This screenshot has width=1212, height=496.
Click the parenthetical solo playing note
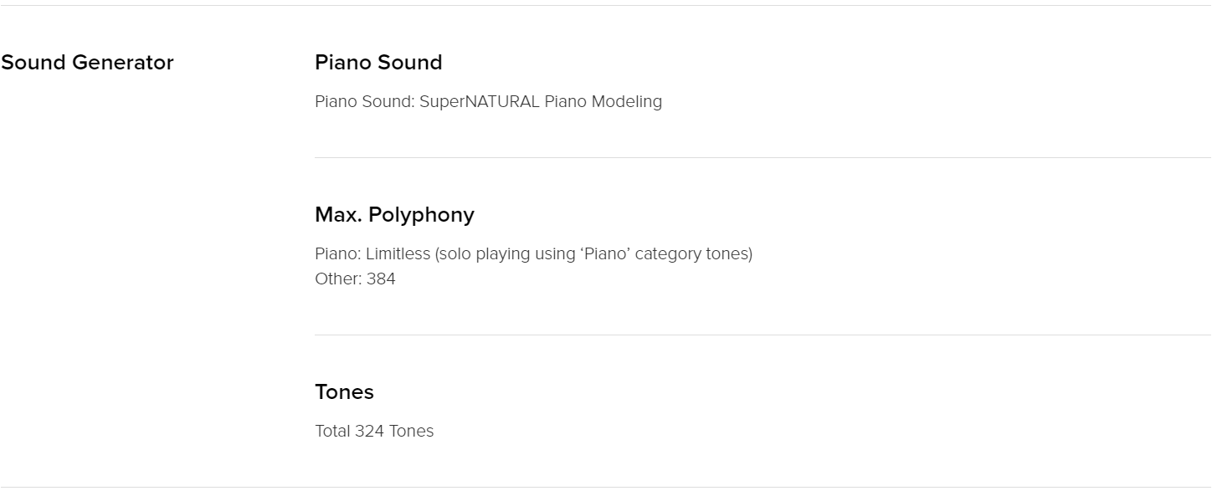coord(593,253)
